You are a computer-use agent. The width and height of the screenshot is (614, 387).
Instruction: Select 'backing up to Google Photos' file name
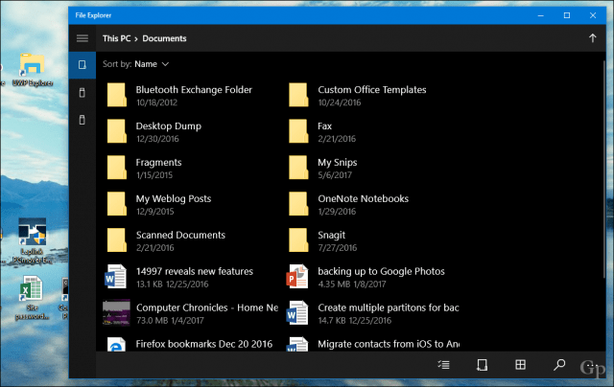382,271
